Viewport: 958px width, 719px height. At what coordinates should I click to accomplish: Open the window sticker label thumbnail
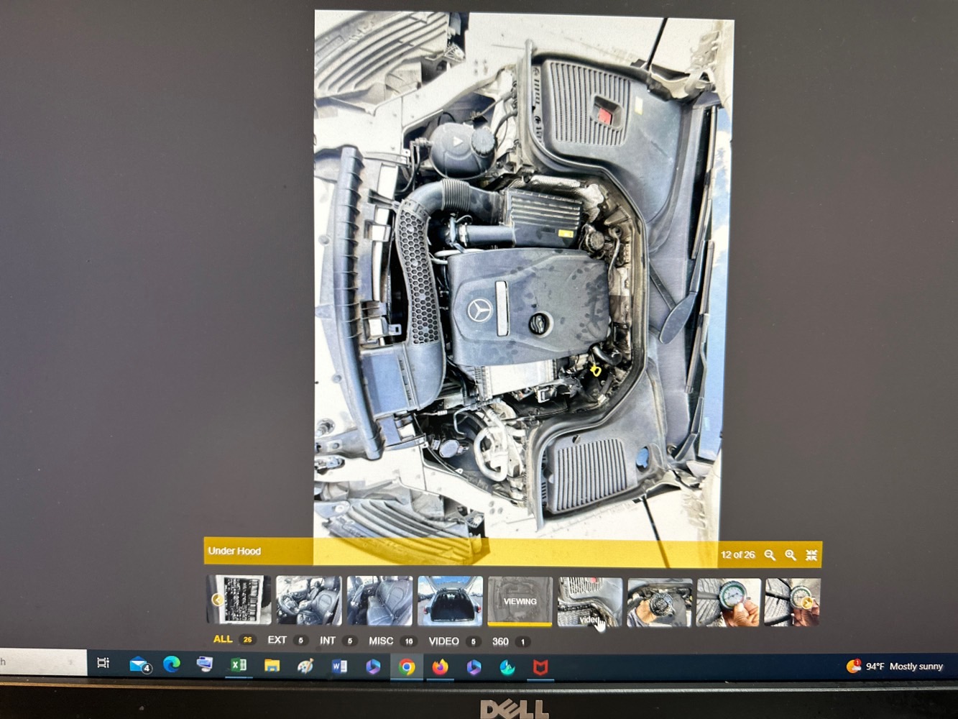(239, 600)
